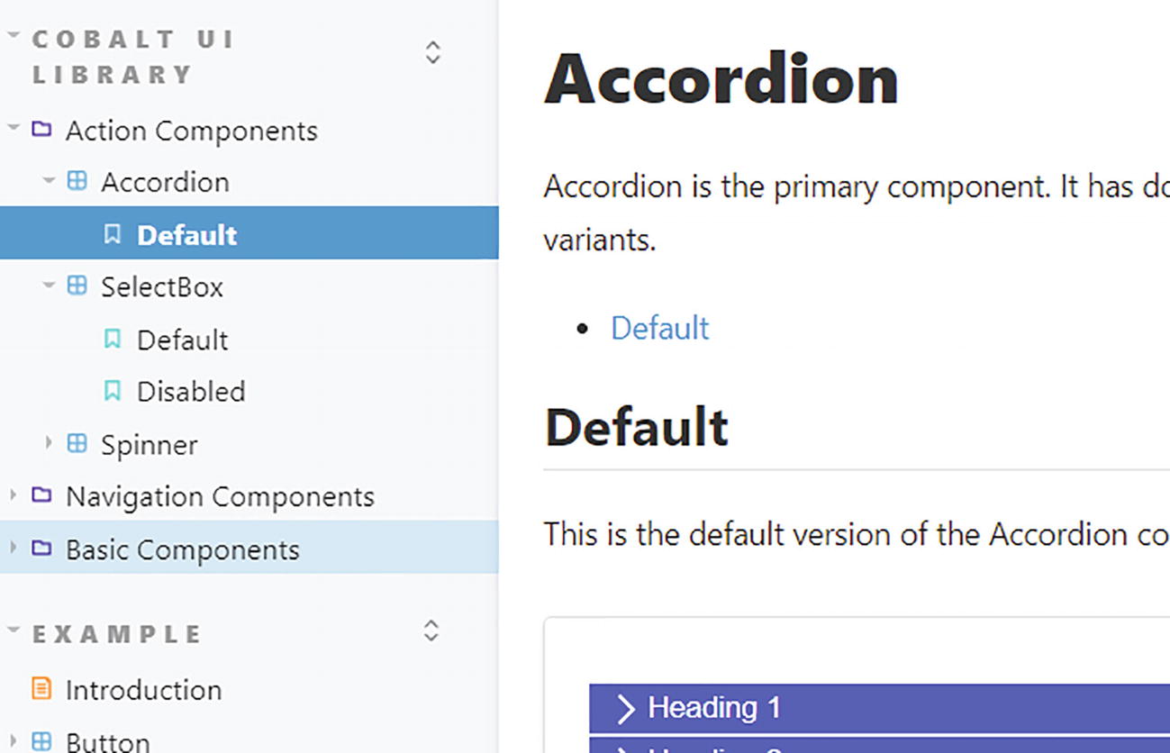Click the Navigation Components folder icon
This screenshot has width=1170, height=753.
pyautogui.click(x=41, y=495)
